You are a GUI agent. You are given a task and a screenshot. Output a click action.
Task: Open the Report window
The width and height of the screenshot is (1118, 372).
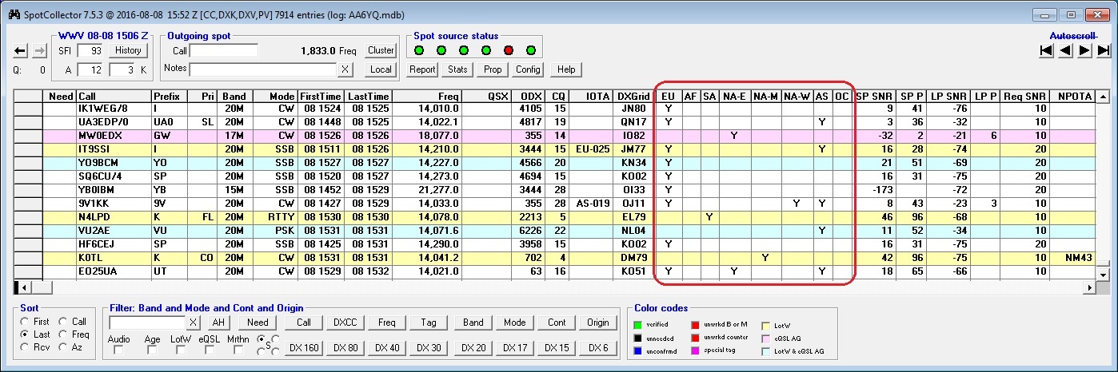422,69
